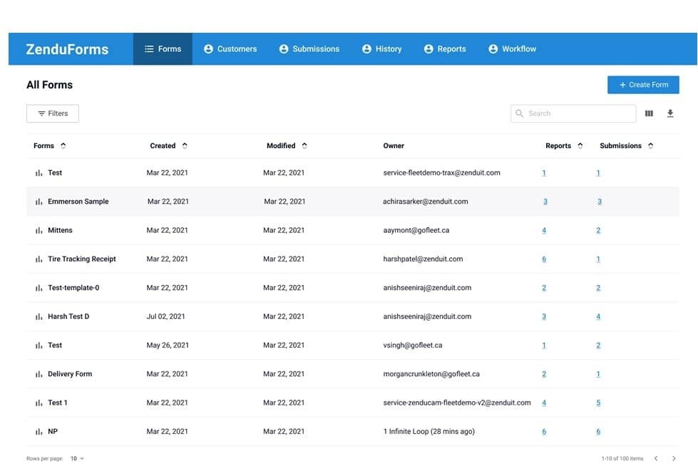Screen dimensions: 698x468
Task: Click the Forms tab list icon
Action: point(149,49)
